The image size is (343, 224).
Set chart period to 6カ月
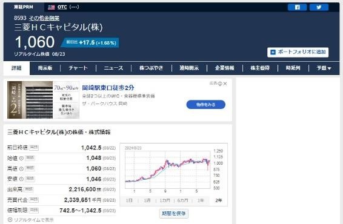tap(182, 200)
